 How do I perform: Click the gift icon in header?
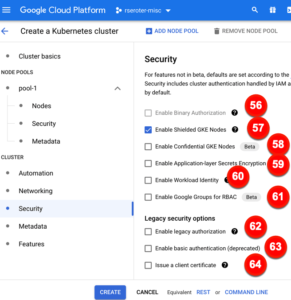point(272,10)
